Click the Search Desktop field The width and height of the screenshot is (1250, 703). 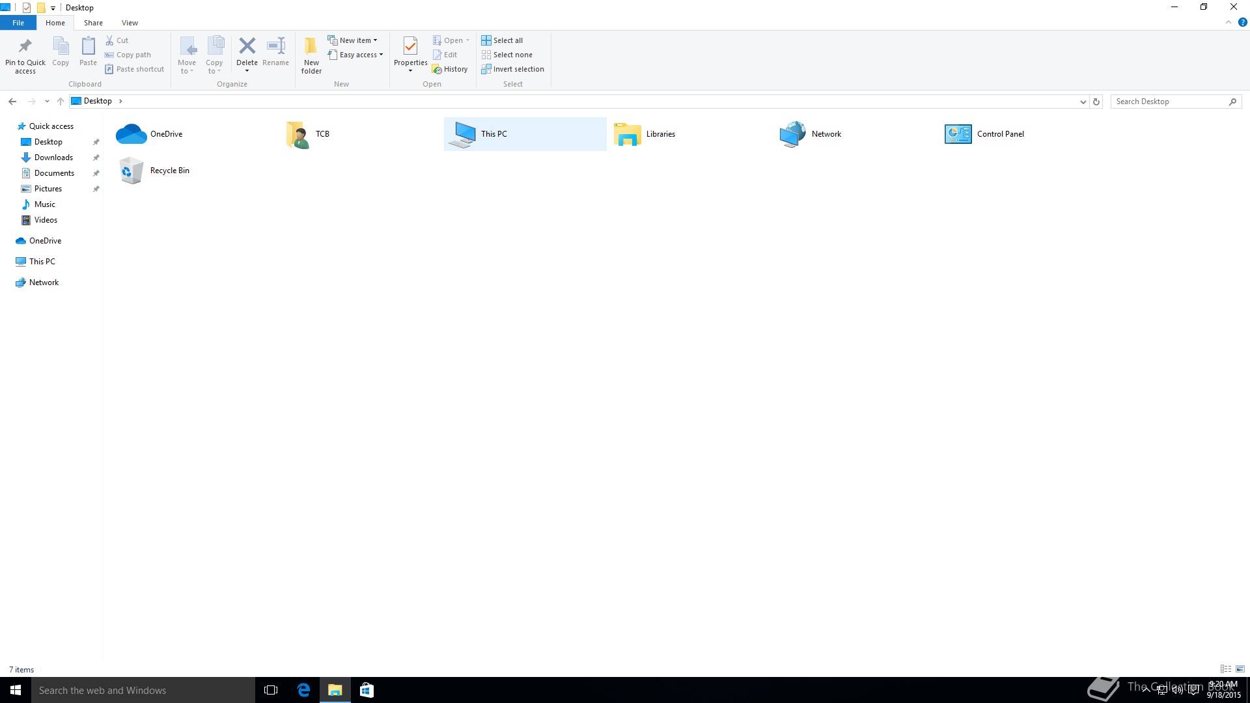click(x=1176, y=102)
